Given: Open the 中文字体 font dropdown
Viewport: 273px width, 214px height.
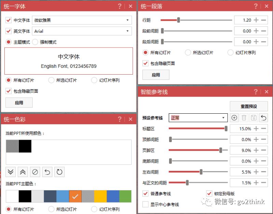Looking at the screenshot, I should (82, 20).
